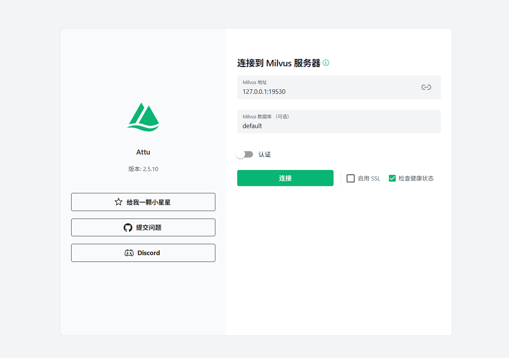Click the info icon beside the Milvus server heading

326,63
